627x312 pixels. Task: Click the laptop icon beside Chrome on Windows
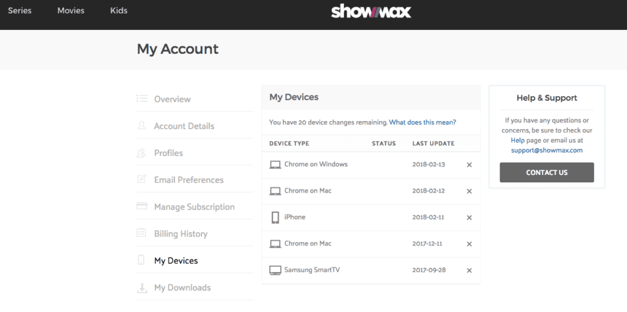tap(275, 165)
